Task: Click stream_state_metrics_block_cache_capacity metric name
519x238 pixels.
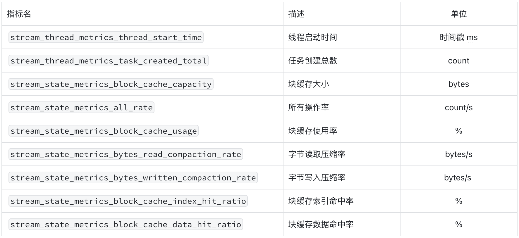Action: 111,84
